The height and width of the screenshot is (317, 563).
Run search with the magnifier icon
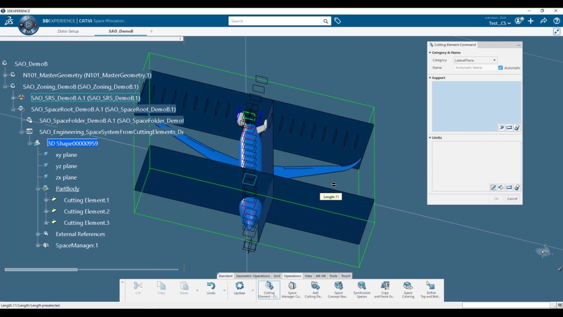click(x=325, y=21)
